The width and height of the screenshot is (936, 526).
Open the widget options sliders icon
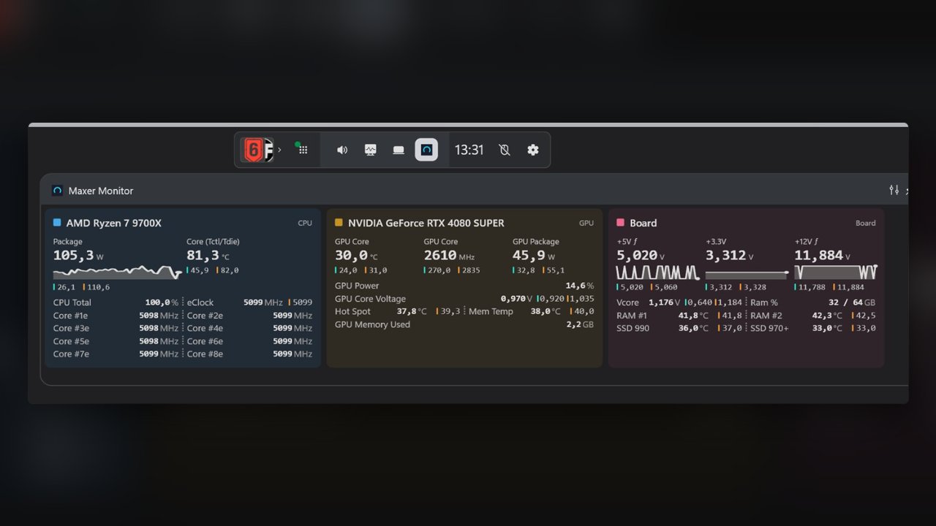894,190
